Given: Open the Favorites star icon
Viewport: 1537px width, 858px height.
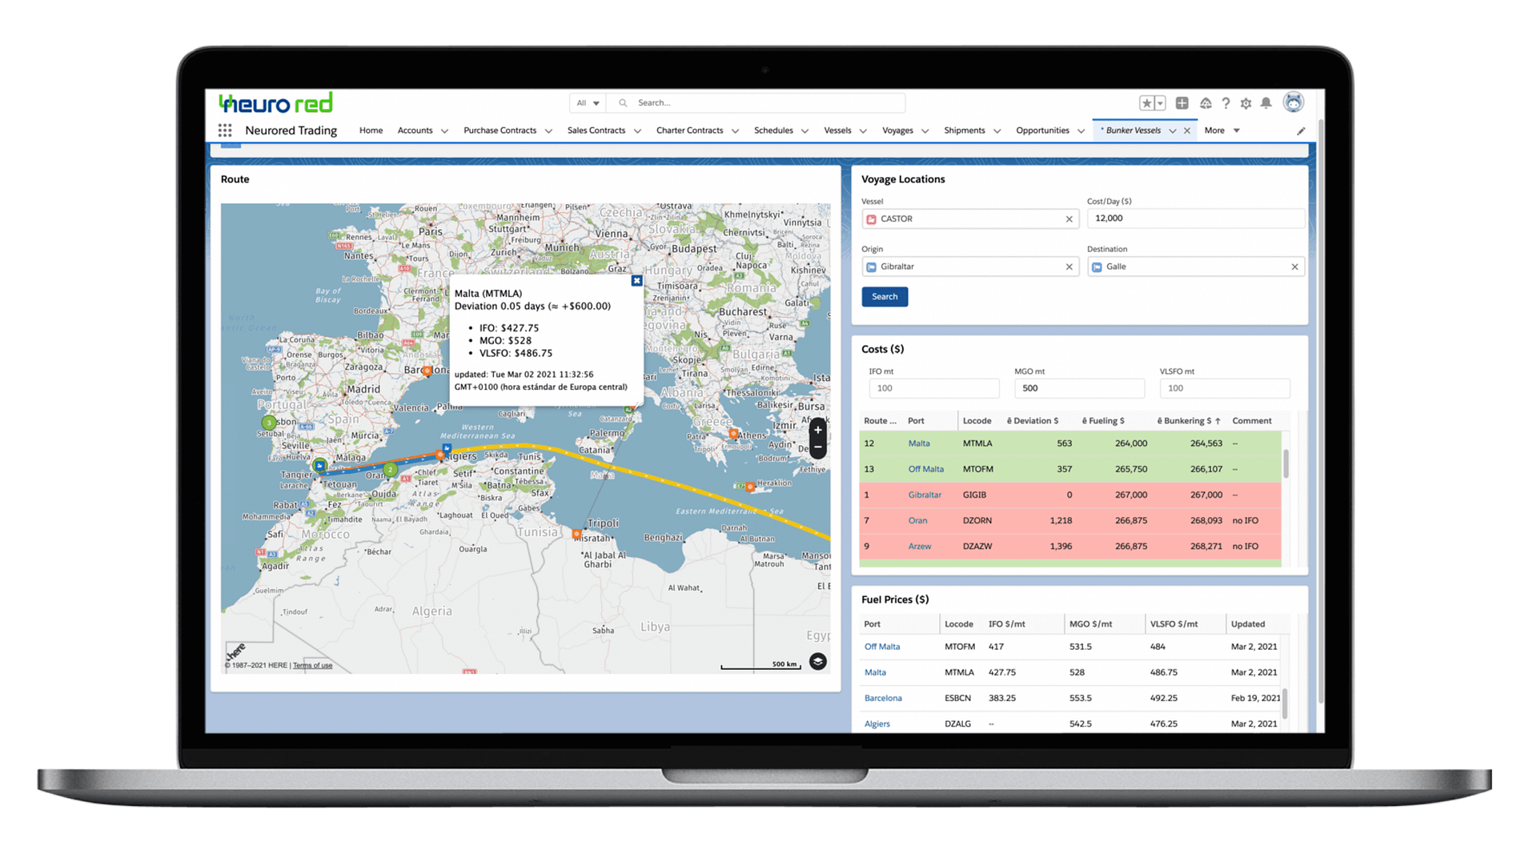Looking at the screenshot, I should pyautogui.click(x=1146, y=103).
